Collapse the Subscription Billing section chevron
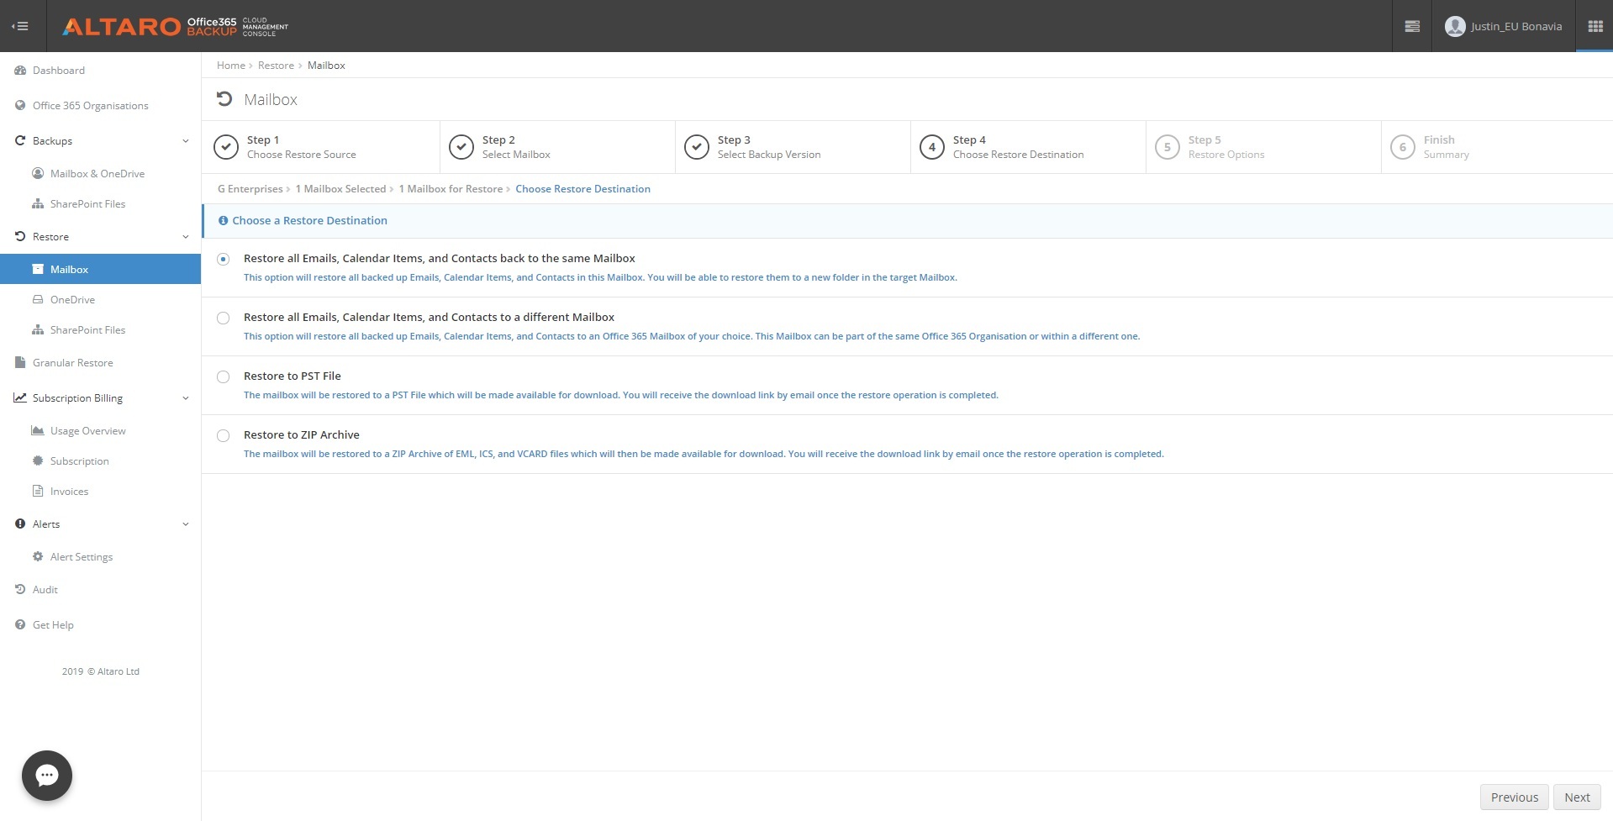 click(186, 398)
